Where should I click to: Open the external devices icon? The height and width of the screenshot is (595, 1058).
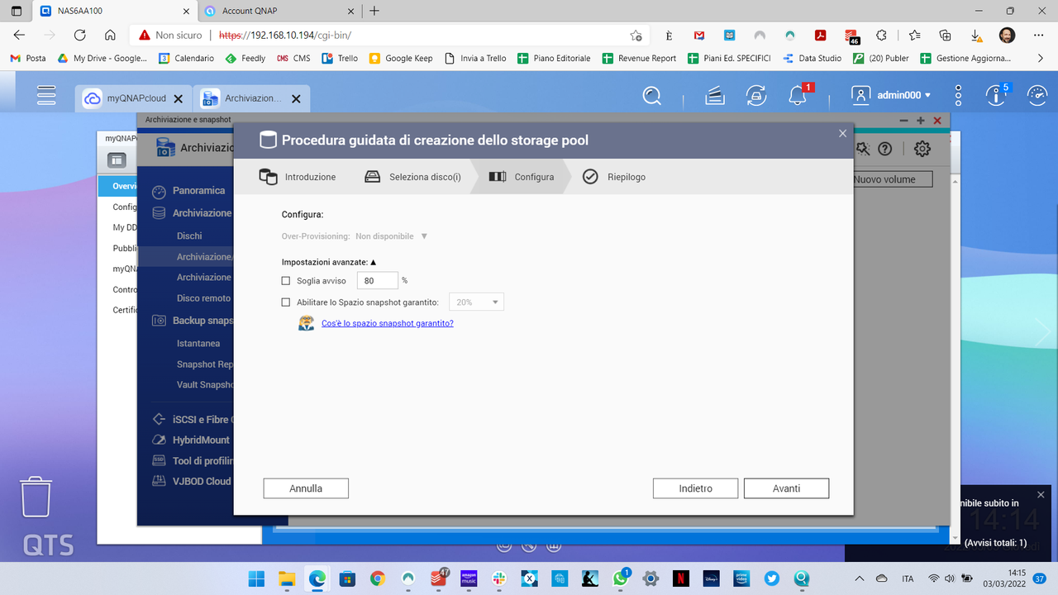click(x=755, y=95)
